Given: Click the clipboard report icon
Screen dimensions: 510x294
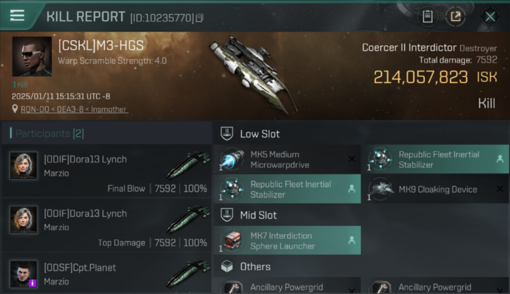Looking at the screenshot, I should [x=427, y=16].
